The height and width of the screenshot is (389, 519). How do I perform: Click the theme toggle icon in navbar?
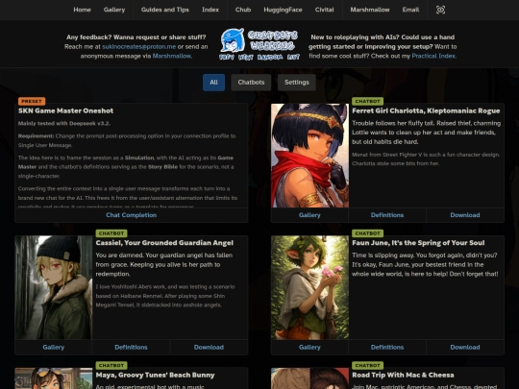click(440, 10)
